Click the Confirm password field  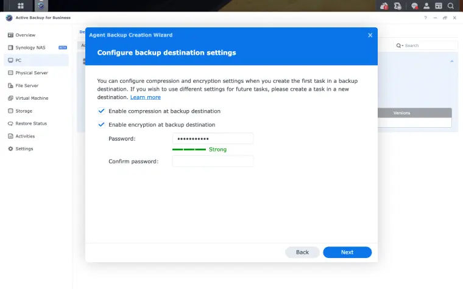(213, 161)
